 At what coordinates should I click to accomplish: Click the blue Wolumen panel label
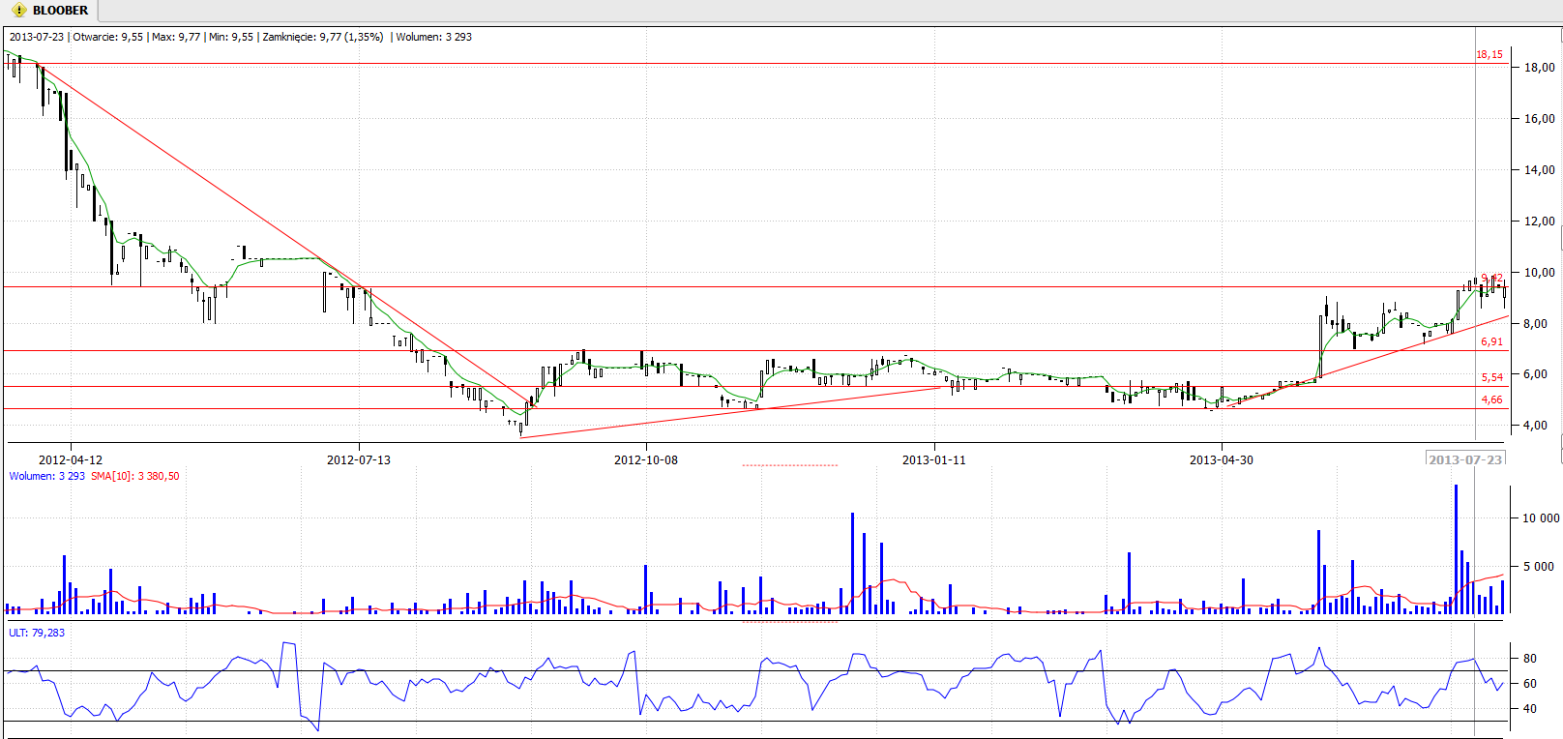click(x=46, y=476)
